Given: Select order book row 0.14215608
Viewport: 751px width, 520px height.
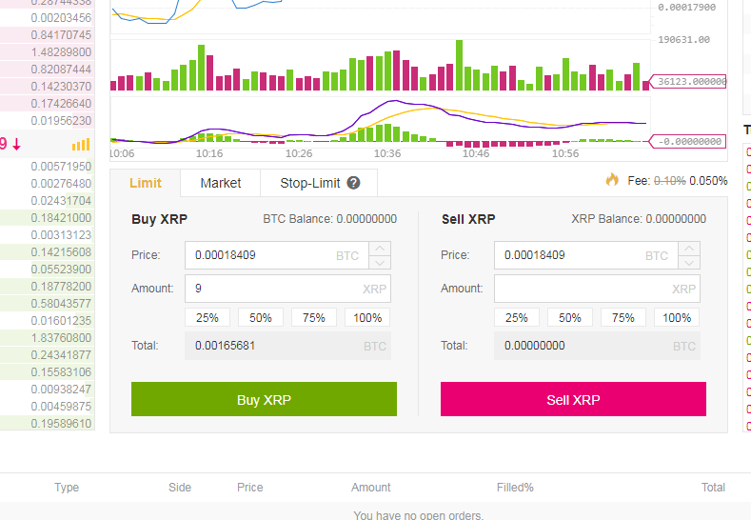Looking at the screenshot, I should 48,252.
